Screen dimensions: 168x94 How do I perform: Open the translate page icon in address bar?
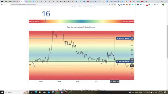point(109,5)
